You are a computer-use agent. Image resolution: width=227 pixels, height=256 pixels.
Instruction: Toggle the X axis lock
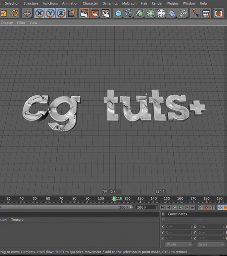point(40,13)
